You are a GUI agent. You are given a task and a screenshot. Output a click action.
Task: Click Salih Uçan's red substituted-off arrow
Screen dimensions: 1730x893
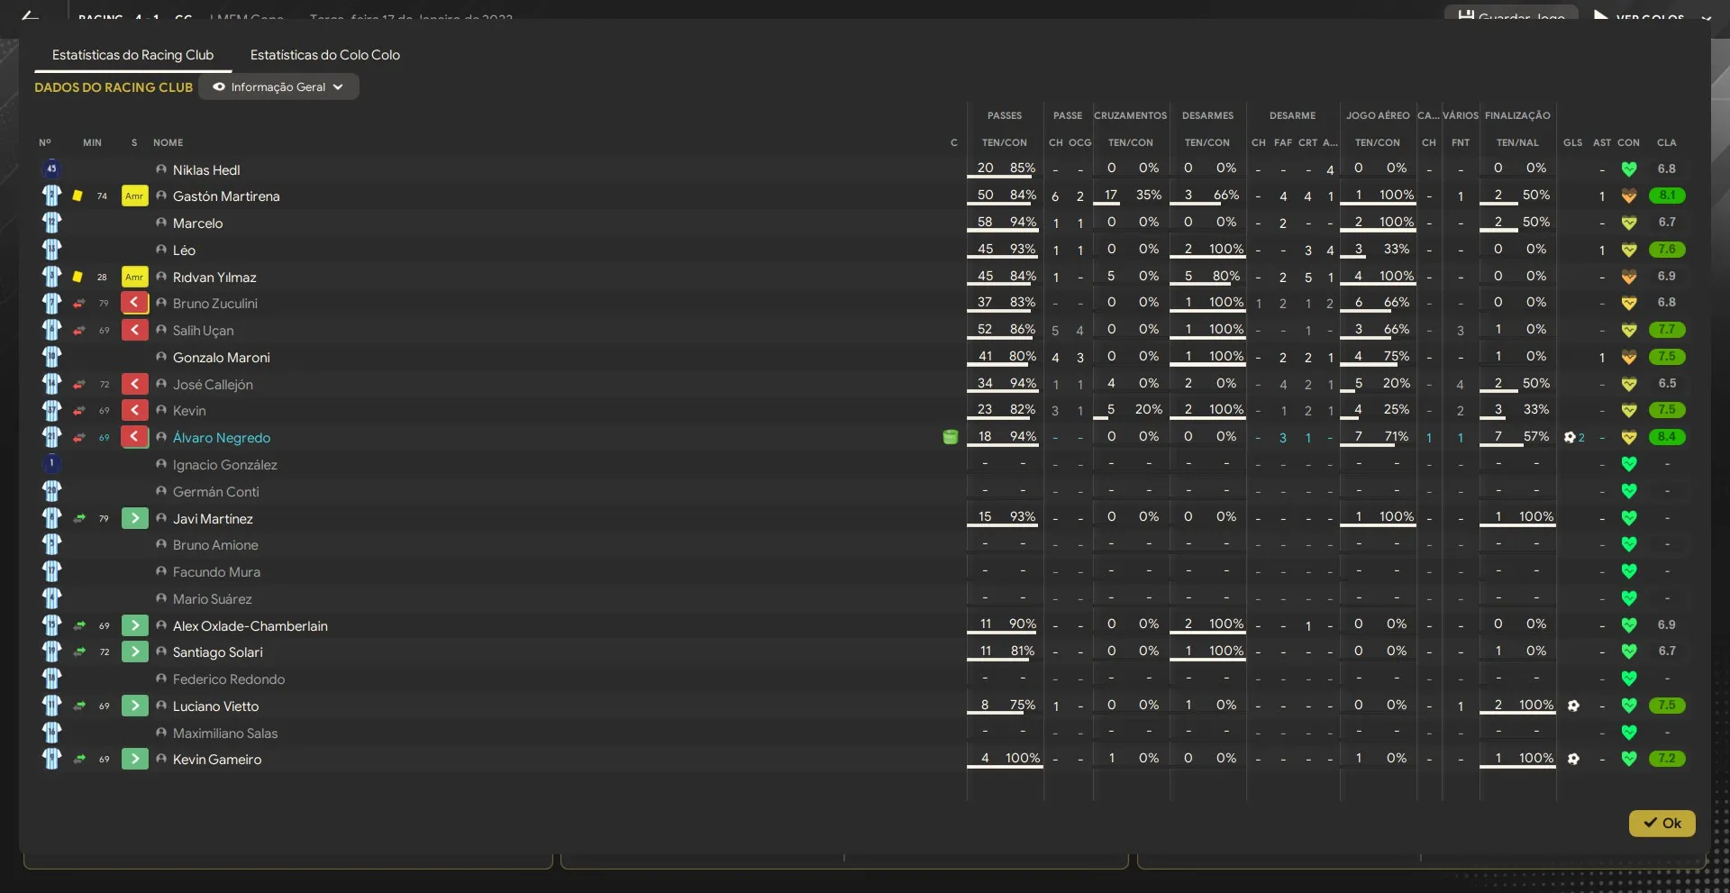click(134, 330)
